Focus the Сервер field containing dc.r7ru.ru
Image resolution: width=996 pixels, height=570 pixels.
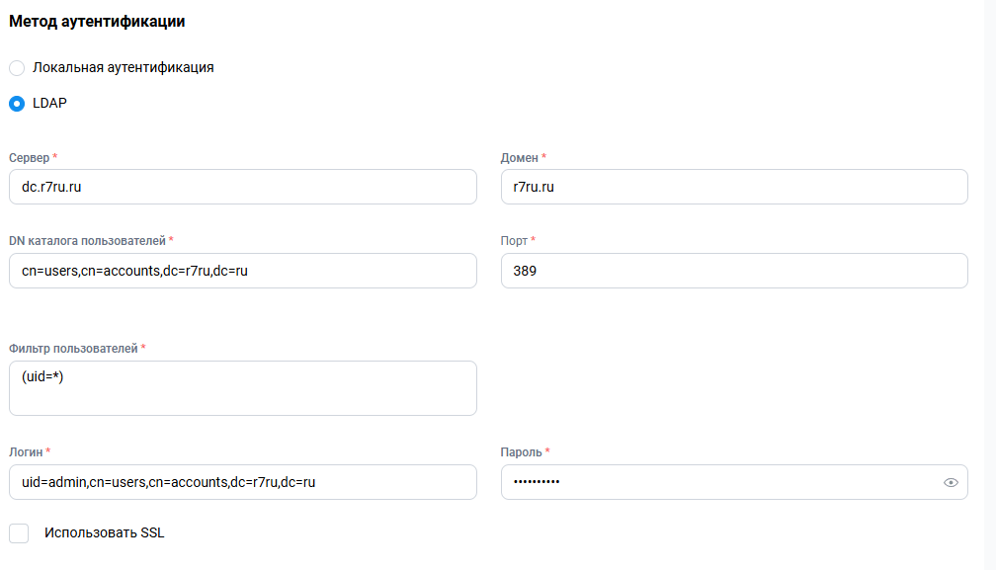point(243,187)
